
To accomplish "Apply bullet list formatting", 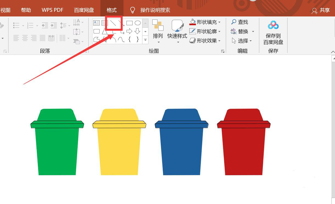I will pos(16,25).
